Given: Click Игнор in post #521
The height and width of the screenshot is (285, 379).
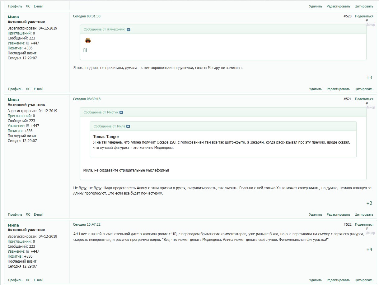Looking at the screenshot, I should tap(370, 107).
